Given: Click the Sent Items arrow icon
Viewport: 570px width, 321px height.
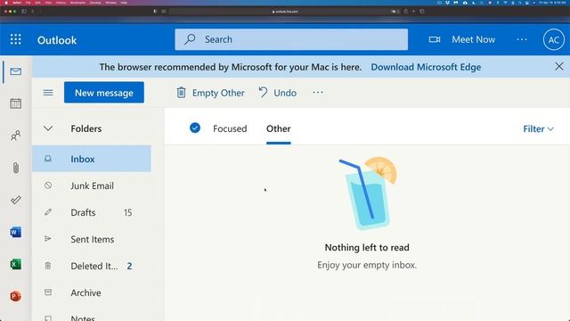Looking at the screenshot, I should click(48, 239).
